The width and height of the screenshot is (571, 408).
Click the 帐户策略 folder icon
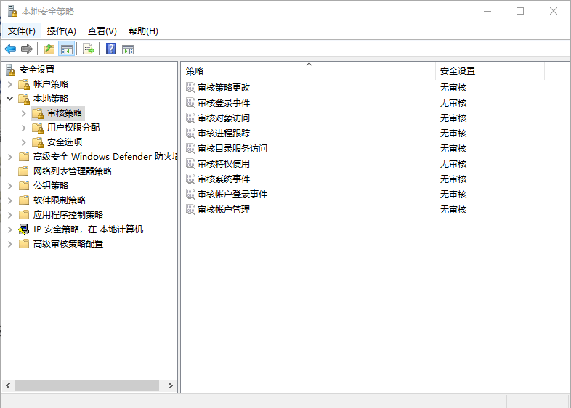24,84
